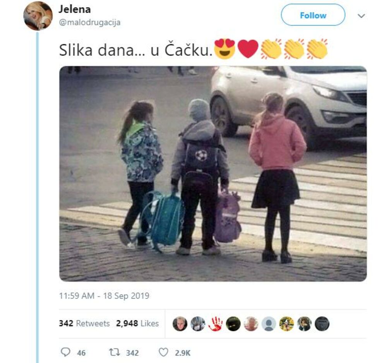Expand tweet options chevron menu

[x=361, y=16]
